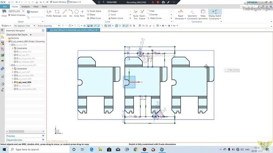Screen dimensions: 273x153
Task: Click the Switch Window button
Action: click(58, 2)
